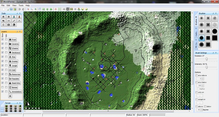Select the highlighted round brush

click(201, 38)
